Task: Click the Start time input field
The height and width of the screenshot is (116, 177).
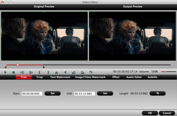Action: tap(32, 94)
